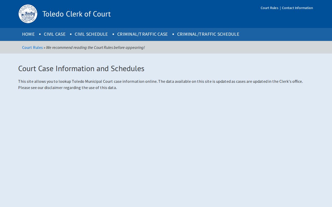Click blue Court Rules link in gray bar
Viewport: 332px width, 207px height.
(x=32, y=47)
